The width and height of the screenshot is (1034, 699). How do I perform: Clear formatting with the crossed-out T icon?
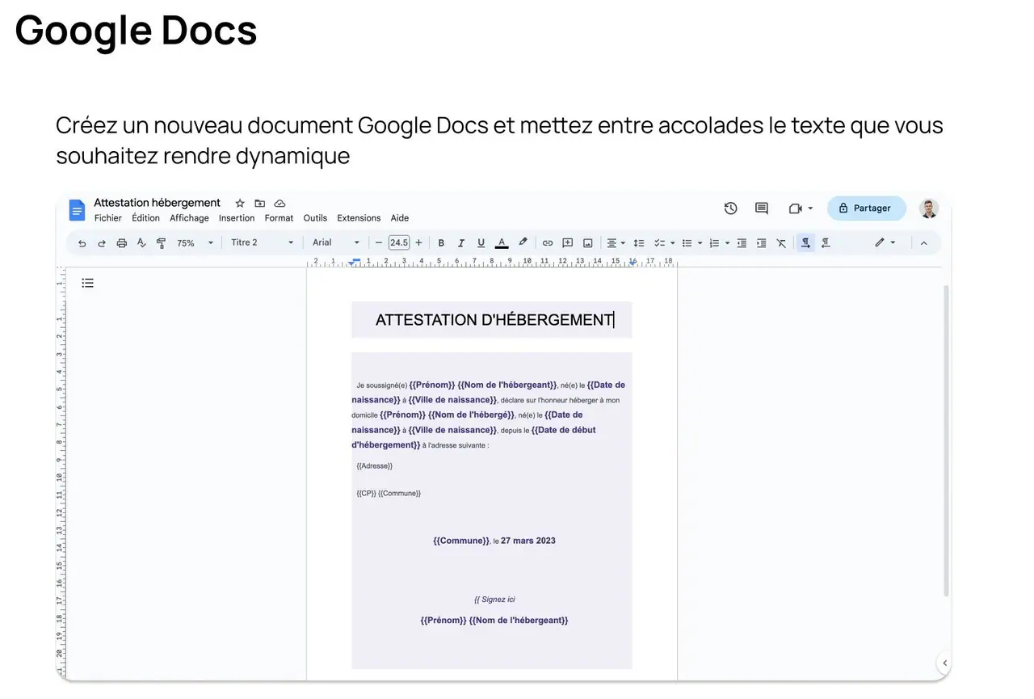tap(781, 242)
